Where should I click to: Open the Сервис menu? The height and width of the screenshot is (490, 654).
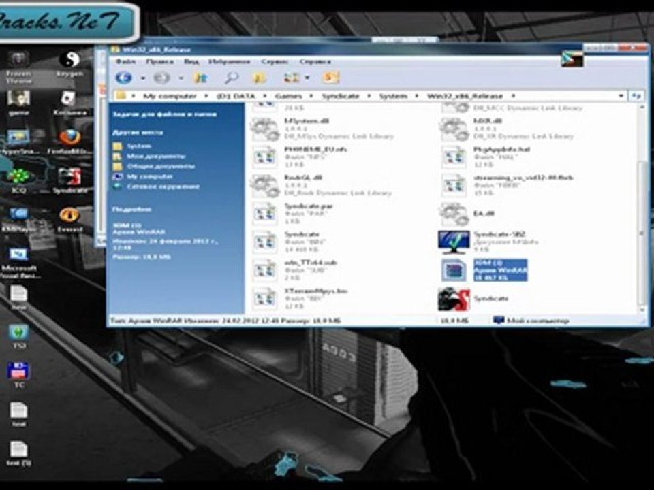coord(275,62)
